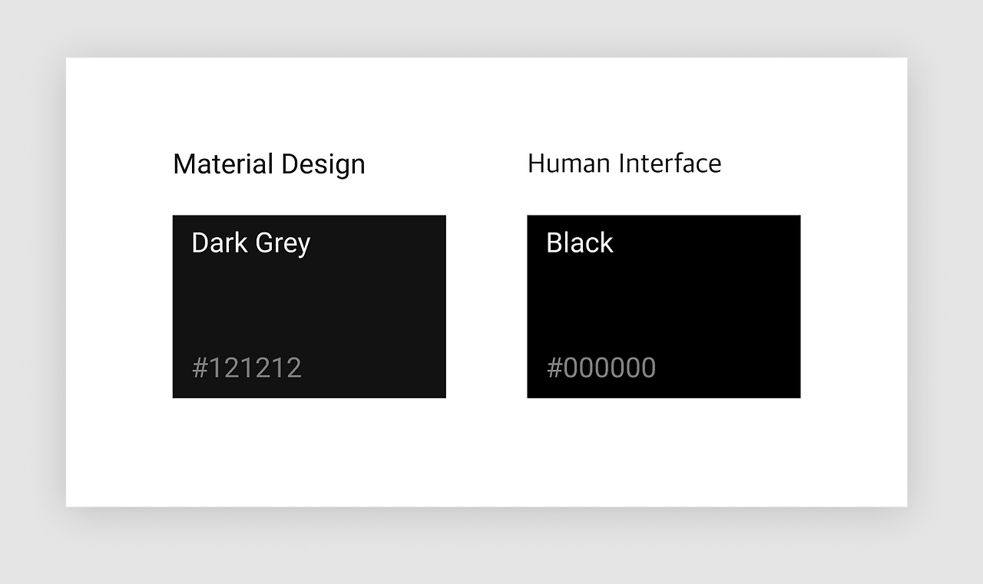Select the Black color swatch
The width and height of the screenshot is (983, 584).
point(664,306)
